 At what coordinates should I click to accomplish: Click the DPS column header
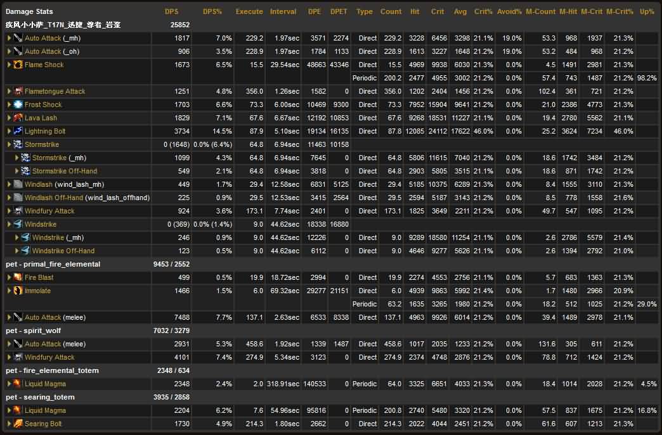coord(171,11)
